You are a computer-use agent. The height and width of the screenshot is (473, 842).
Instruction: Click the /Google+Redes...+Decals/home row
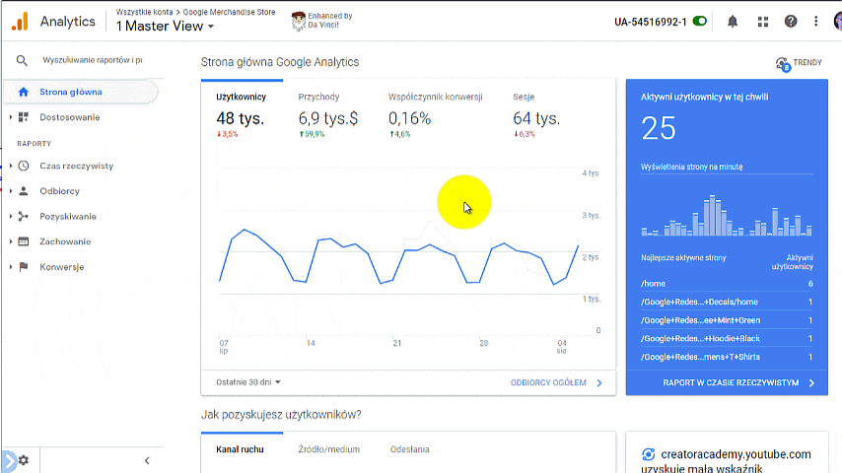tap(727, 302)
